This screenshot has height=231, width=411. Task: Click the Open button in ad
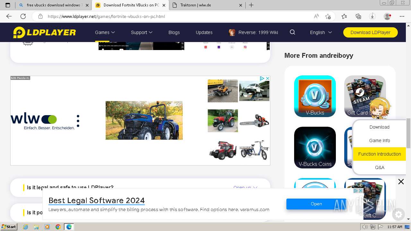tap(316, 204)
